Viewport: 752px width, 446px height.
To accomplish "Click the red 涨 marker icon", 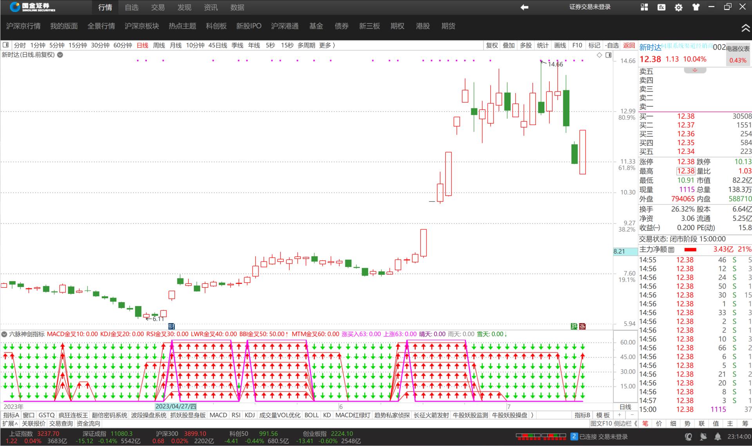I will pos(582,326).
